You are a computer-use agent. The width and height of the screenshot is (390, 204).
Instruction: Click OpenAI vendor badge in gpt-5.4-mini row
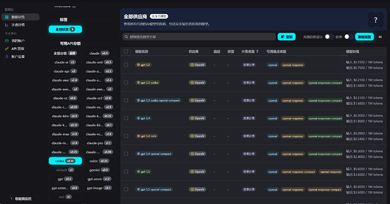point(197,136)
